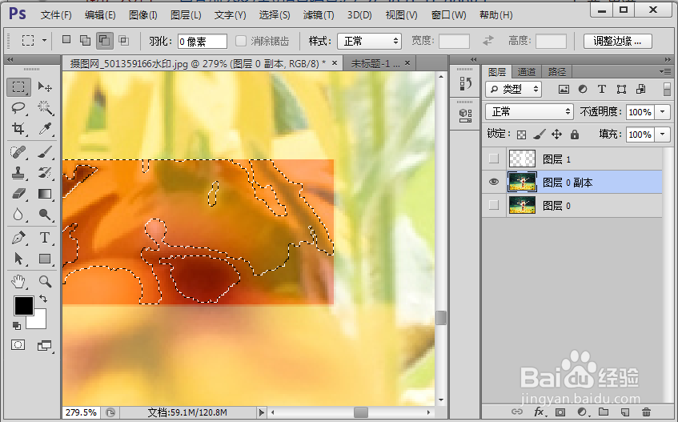Select the Move tool

pos(45,87)
